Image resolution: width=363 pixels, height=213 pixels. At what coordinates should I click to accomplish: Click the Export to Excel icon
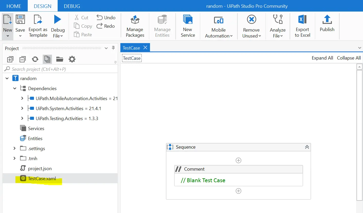[302, 20]
